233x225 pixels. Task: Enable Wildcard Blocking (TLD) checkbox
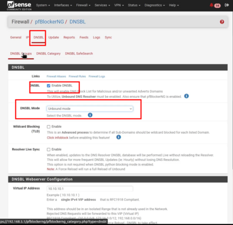[x=49, y=127]
